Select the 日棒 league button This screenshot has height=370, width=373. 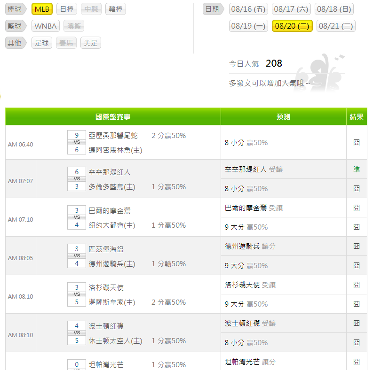pos(67,9)
